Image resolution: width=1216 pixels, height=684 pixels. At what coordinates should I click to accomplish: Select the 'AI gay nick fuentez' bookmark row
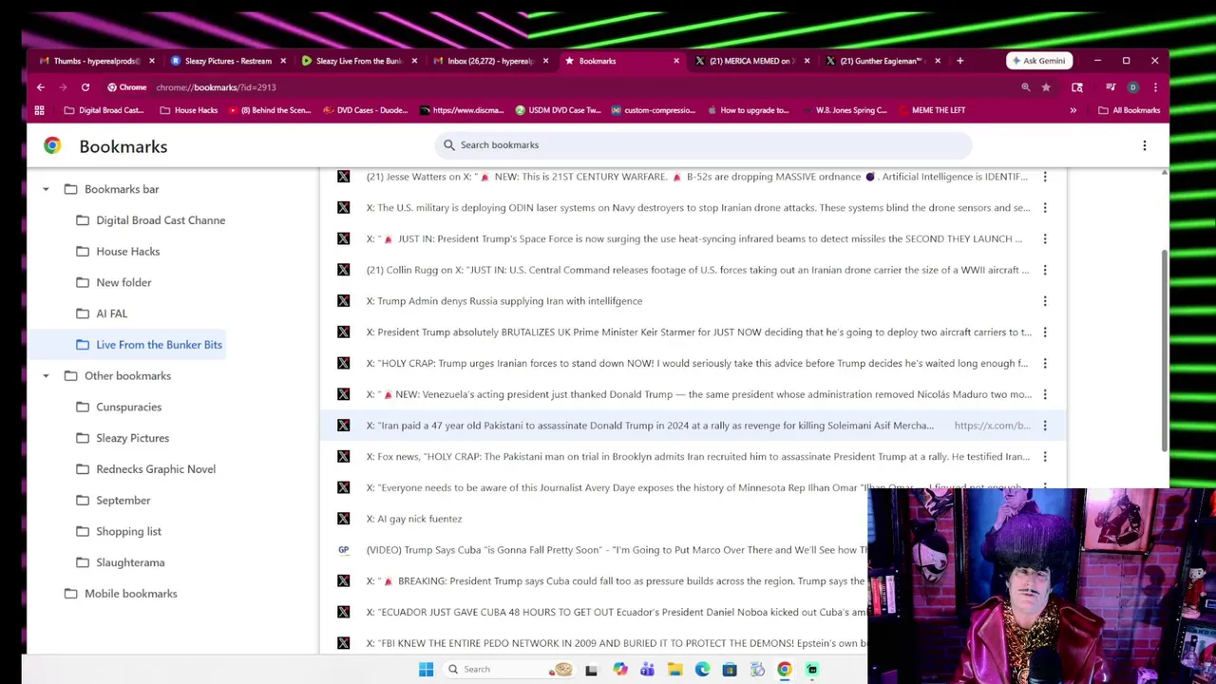point(693,519)
